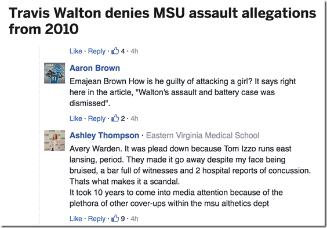Click thumbs-up icon showing 4 likes
Viewport: 327px width, 228px height.
coord(115,50)
